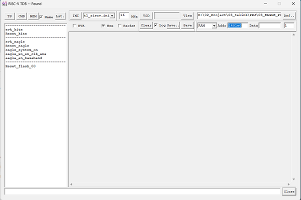Click the MEM button
Image resolution: width=301 pixels, height=200 pixels.
33,16
